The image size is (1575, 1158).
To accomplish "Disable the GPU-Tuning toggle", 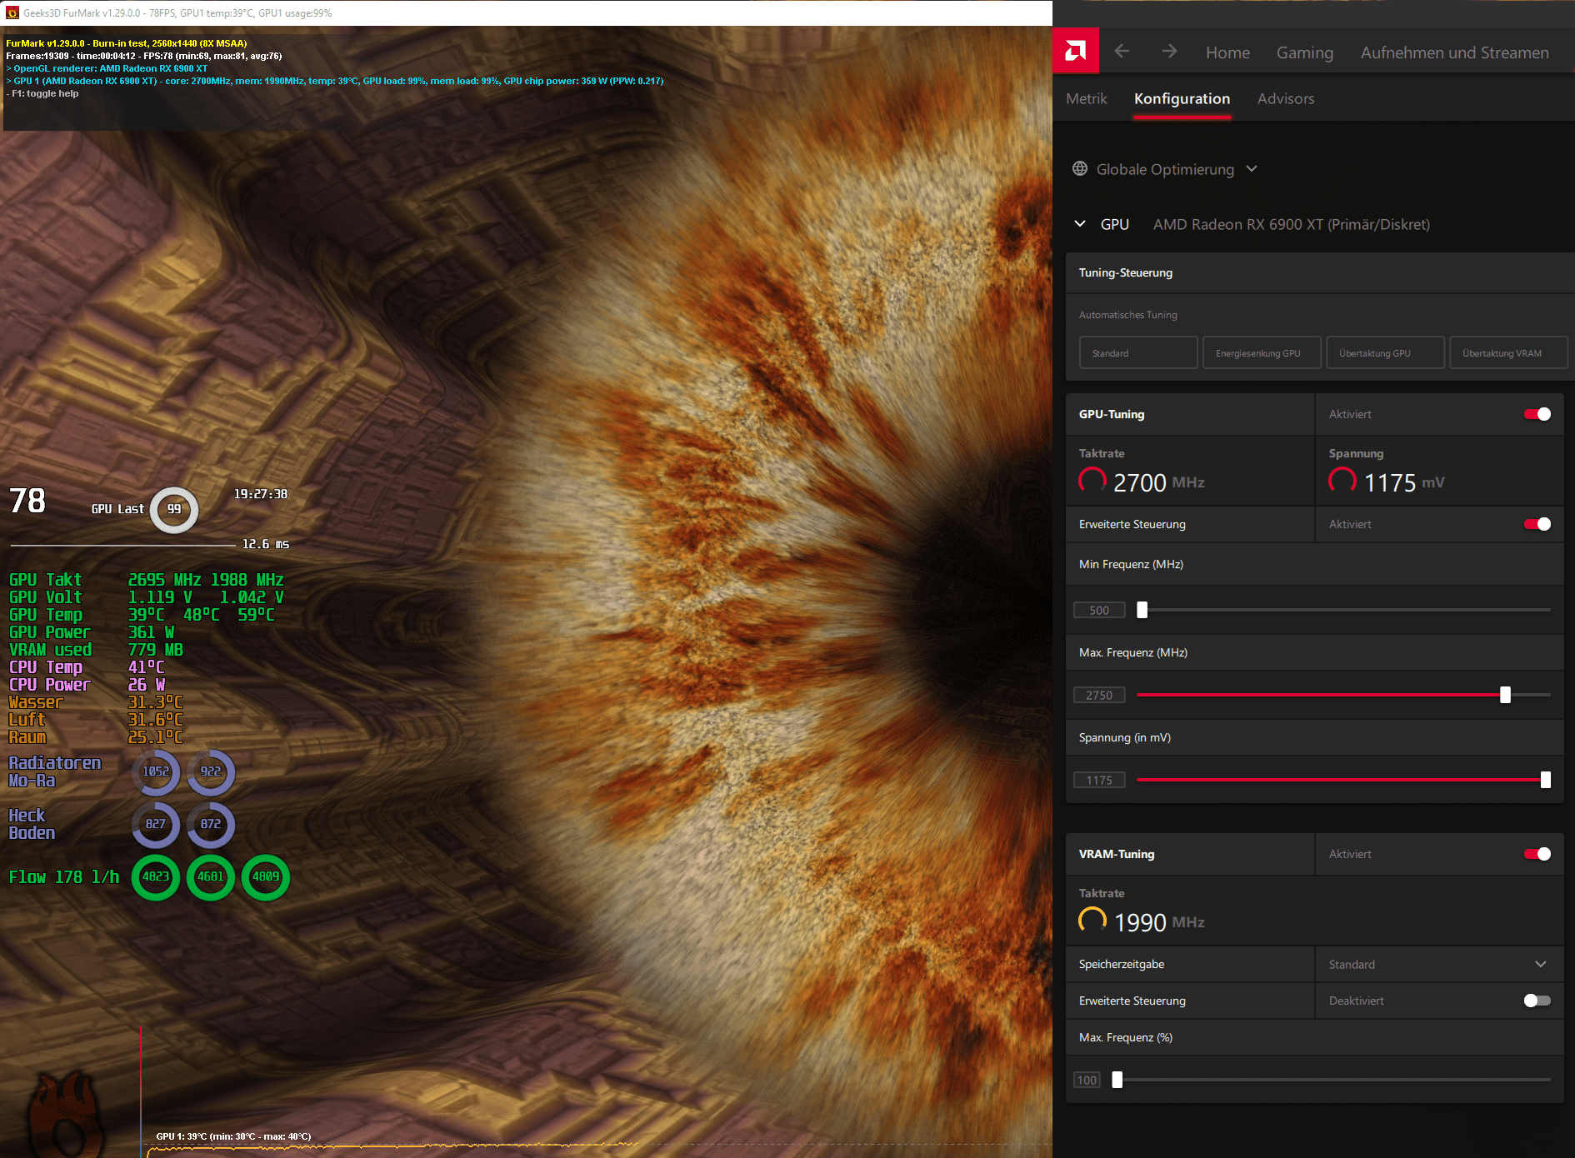I will (x=1537, y=414).
